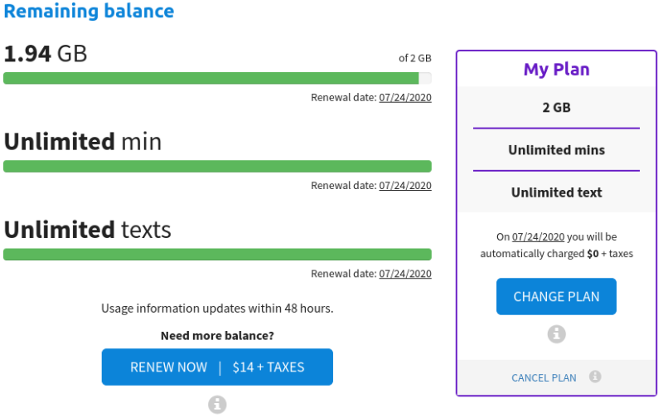Click the Unlimited min heading

click(83, 141)
